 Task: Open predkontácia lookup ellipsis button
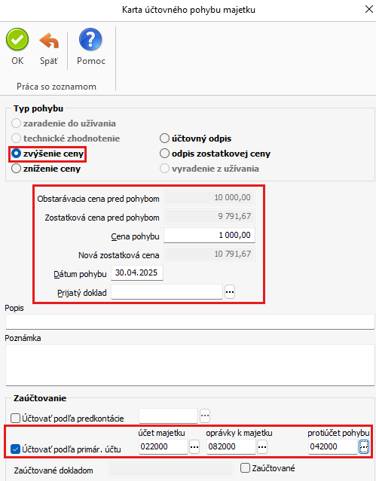tap(205, 416)
